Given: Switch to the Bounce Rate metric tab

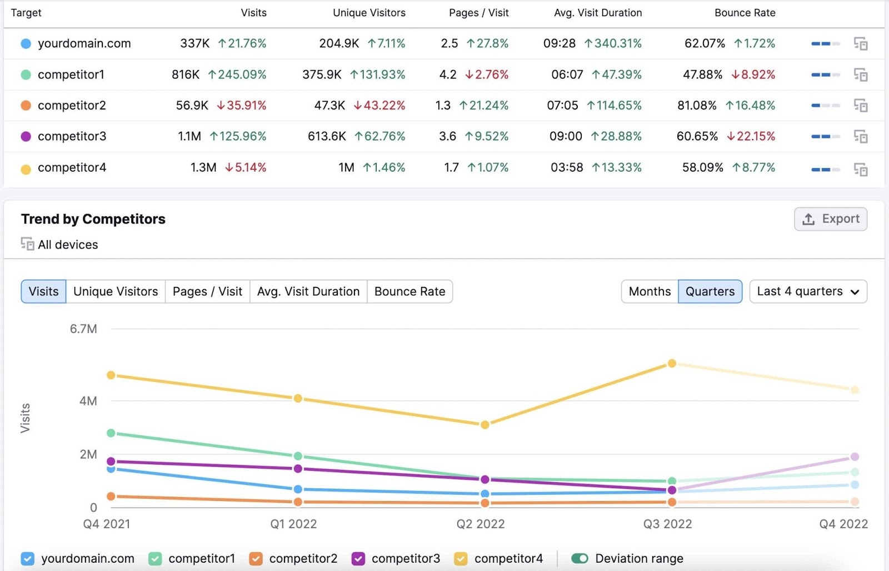Looking at the screenshot, I should click(409, 291).
